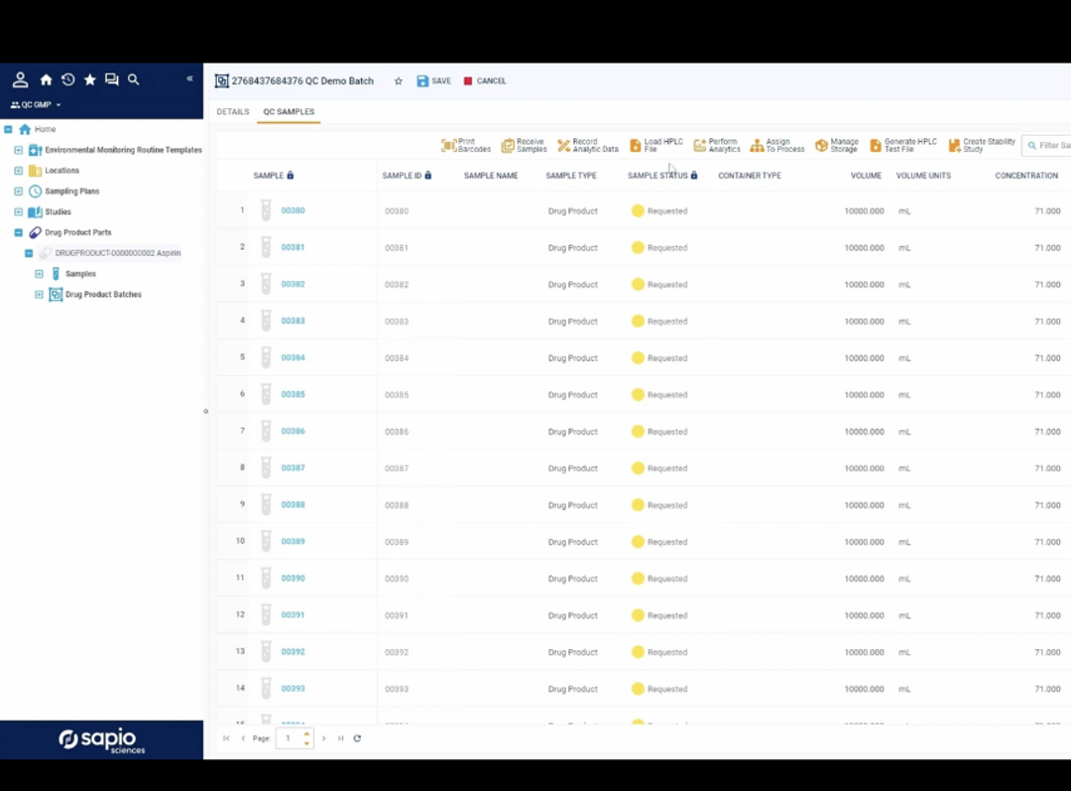Viewport: 1071px width, 791px height.
Task: Open sample 00380 via its link
Action: tap(292, 209)
